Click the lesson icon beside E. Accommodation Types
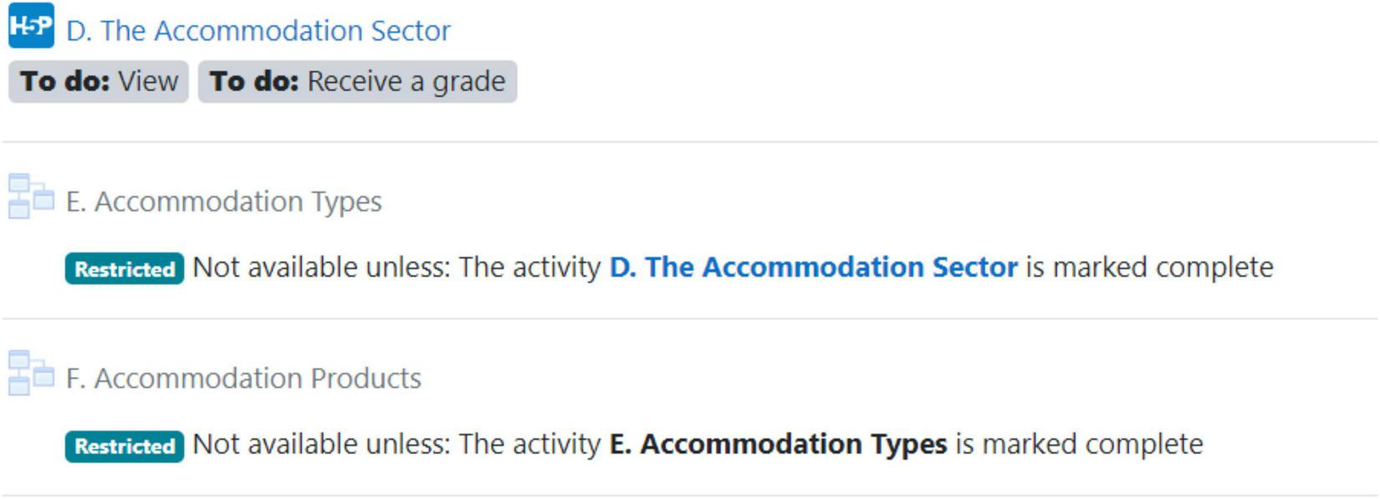This screenshot has height=499, width=1380. click(x=31, y=197)
